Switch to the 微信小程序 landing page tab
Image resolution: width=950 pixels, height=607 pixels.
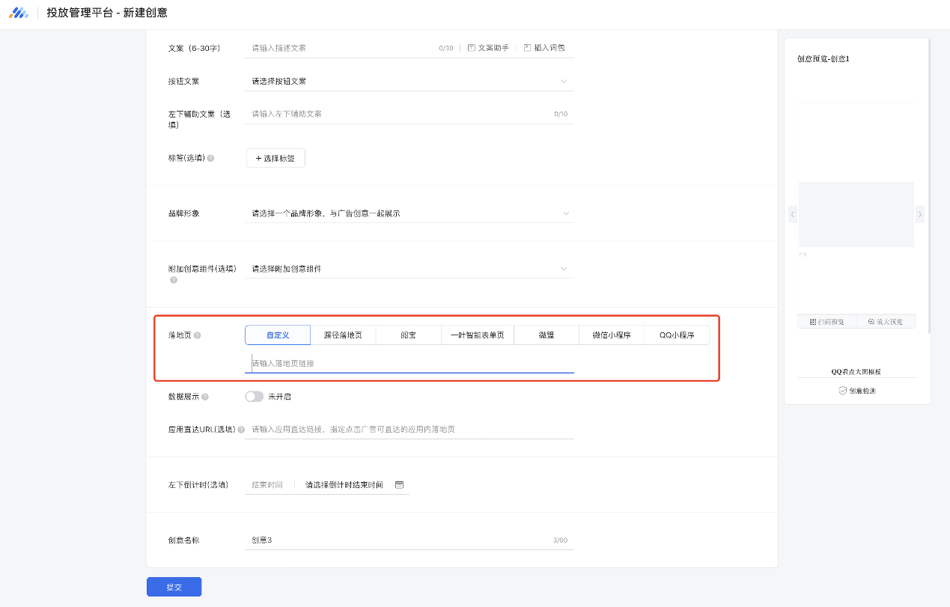[x=612, y=335]
